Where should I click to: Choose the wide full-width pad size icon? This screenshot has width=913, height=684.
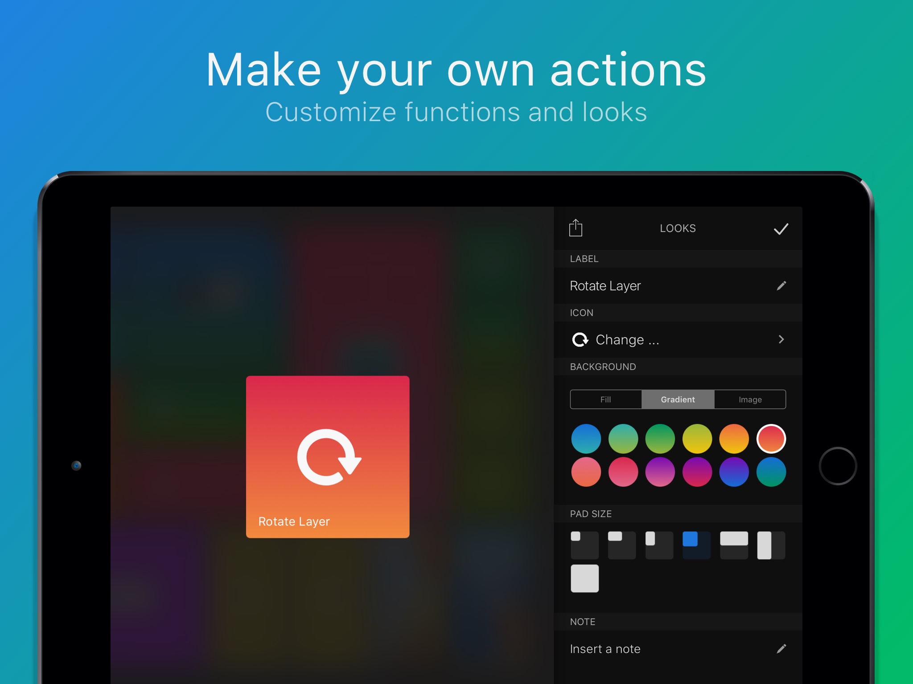click(x=734, y=545)
